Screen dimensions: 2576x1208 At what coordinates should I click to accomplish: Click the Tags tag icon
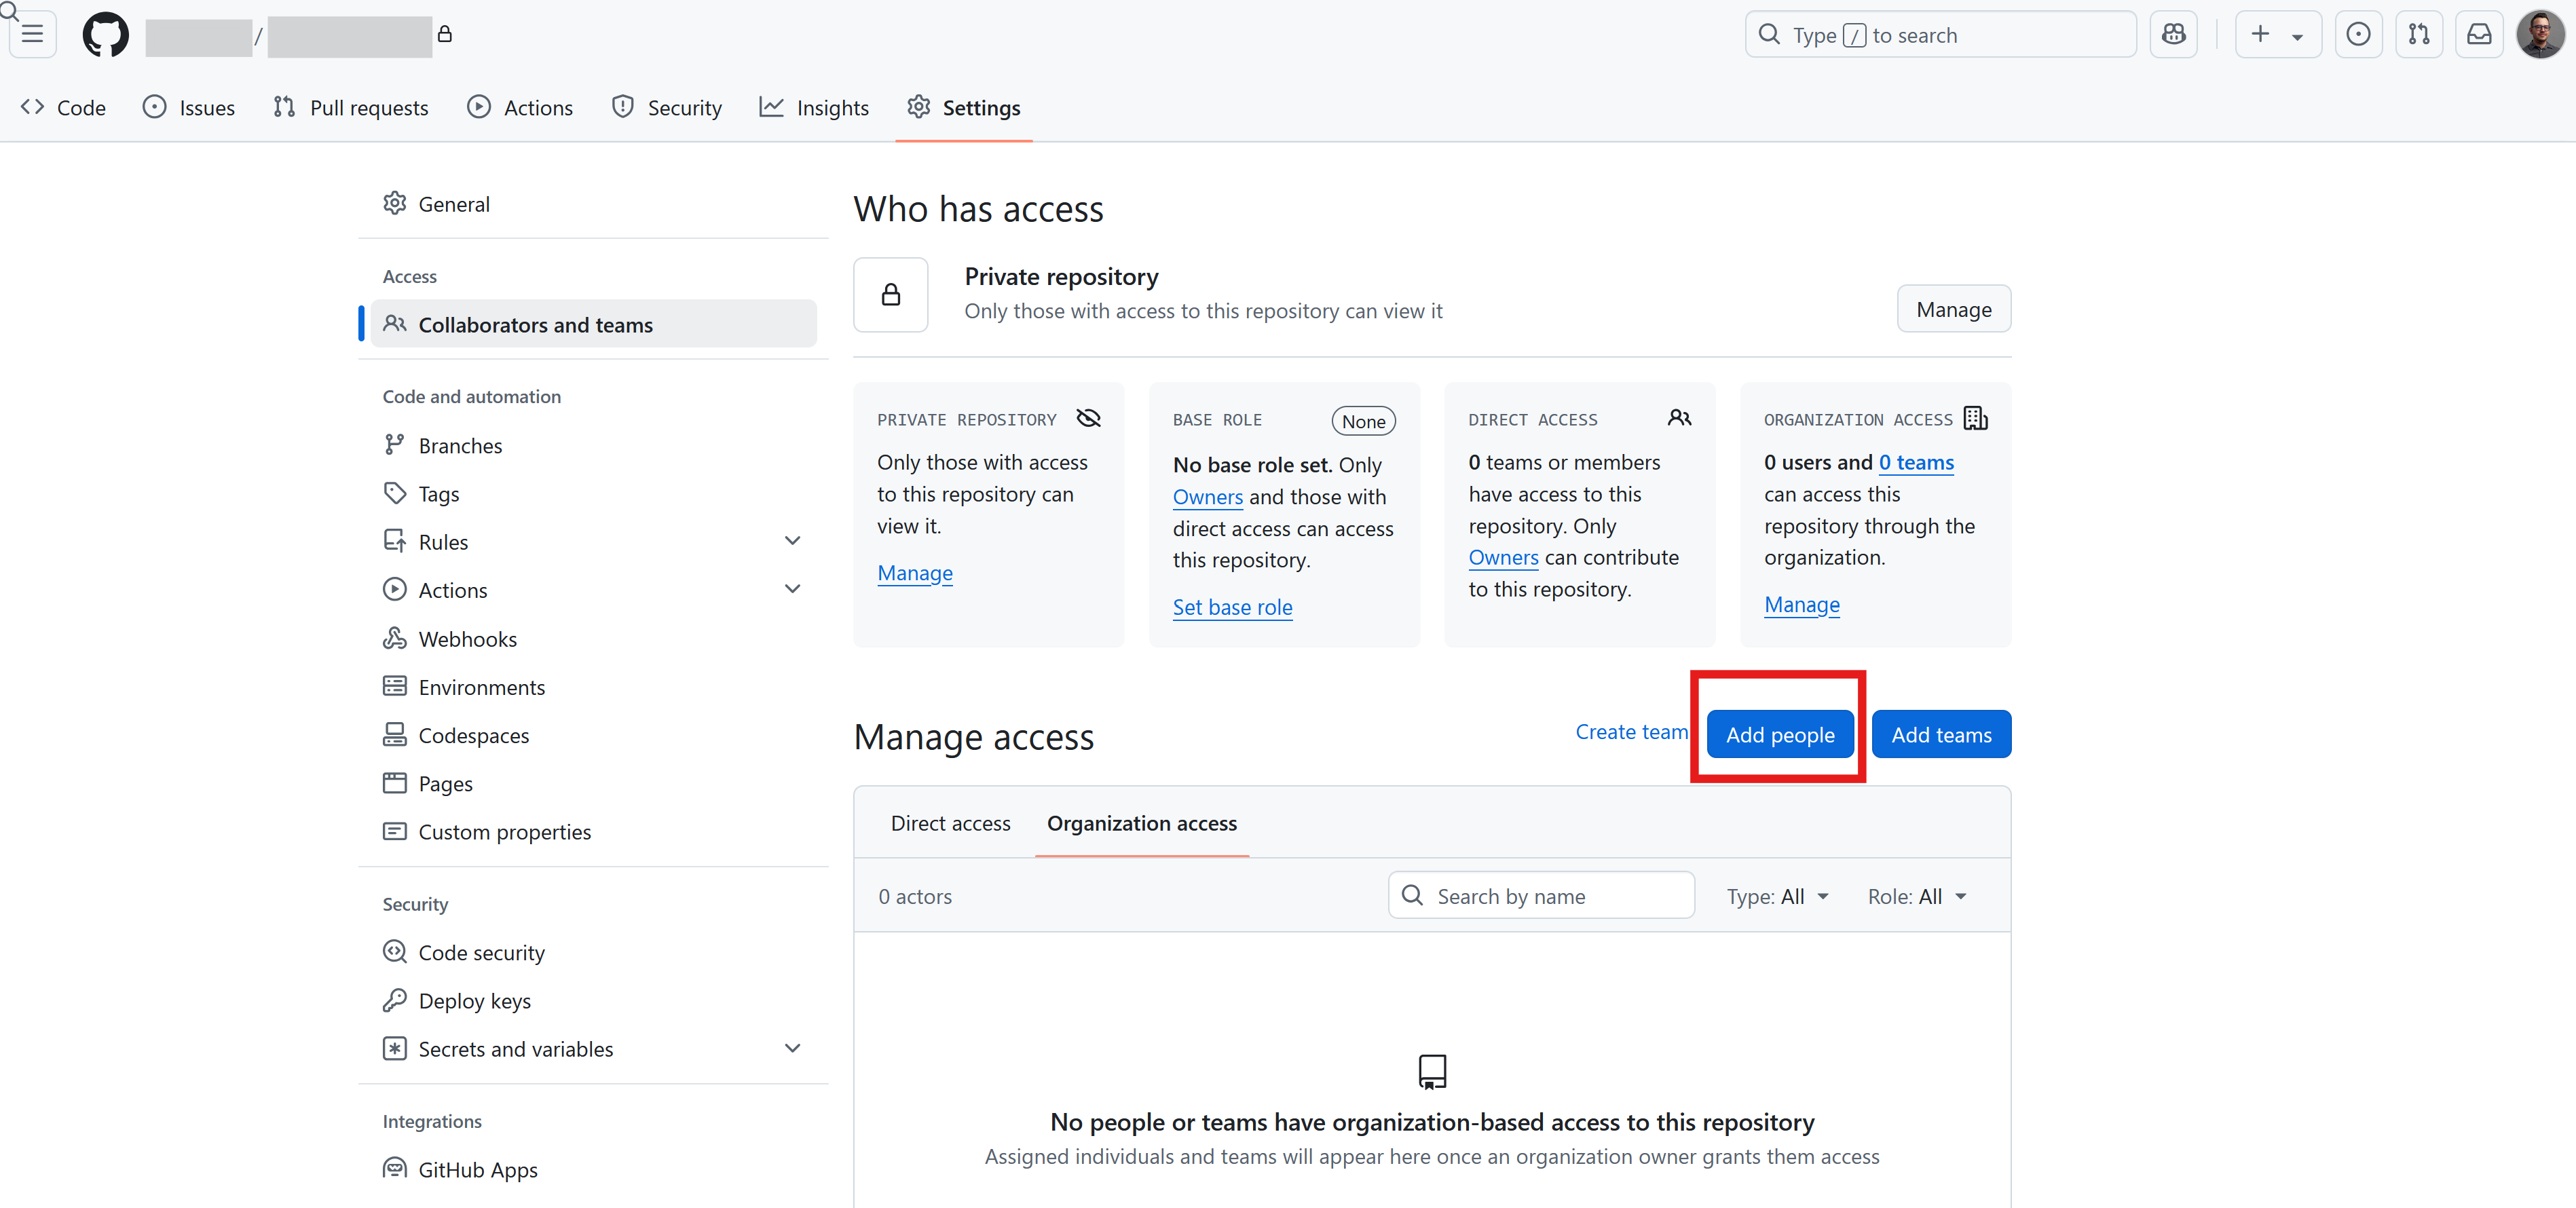click(x=395, y=493)
